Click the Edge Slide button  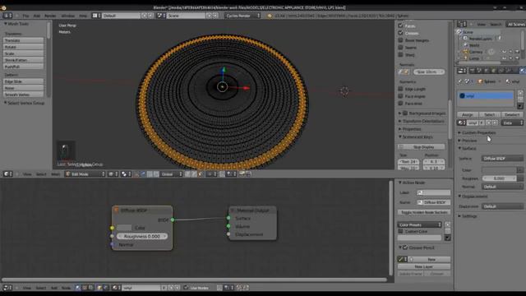point(24,81)
